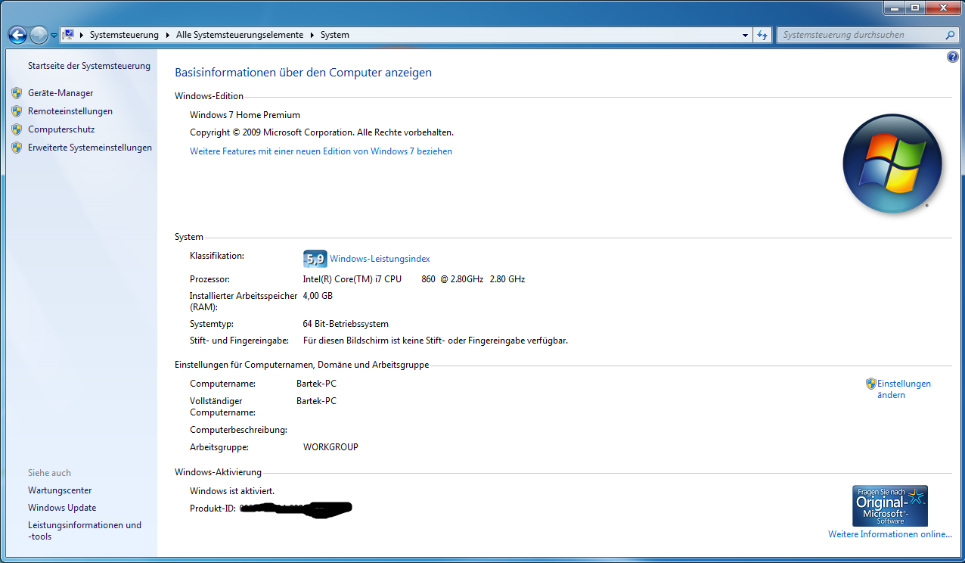Refresh the page with the refresh icon
Screen dimensions: 965x563
click(762, 35)
